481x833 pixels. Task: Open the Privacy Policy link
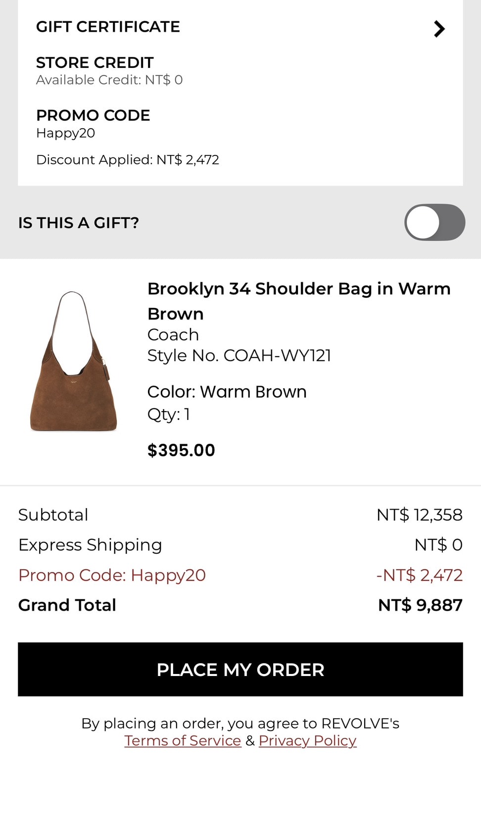(x=307, y=740)
